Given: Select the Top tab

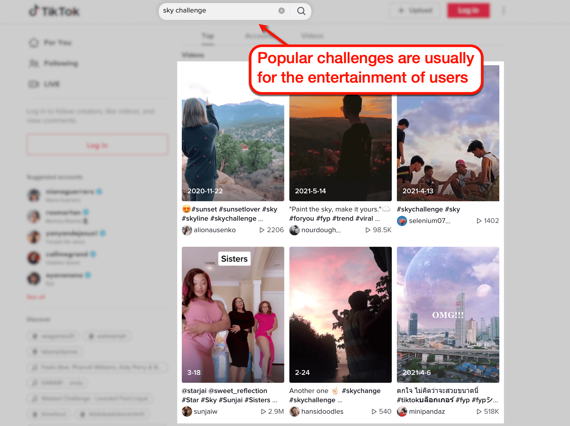Looking at the screenshot, I should tap(208, 36).
